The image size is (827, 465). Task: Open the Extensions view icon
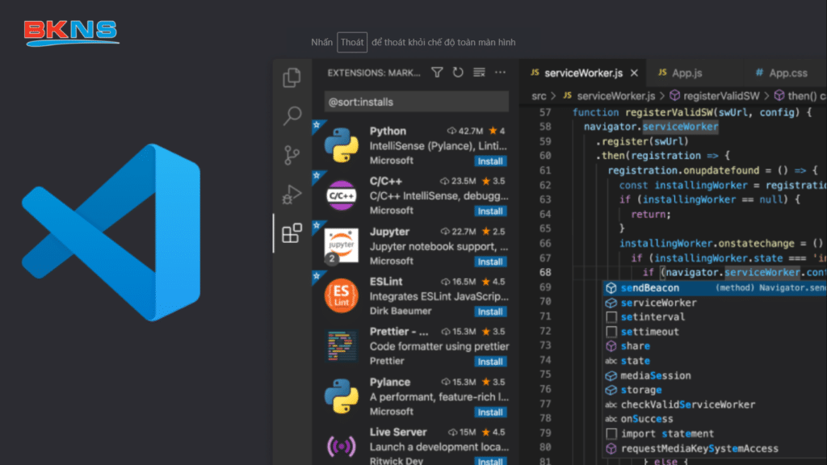291,232
